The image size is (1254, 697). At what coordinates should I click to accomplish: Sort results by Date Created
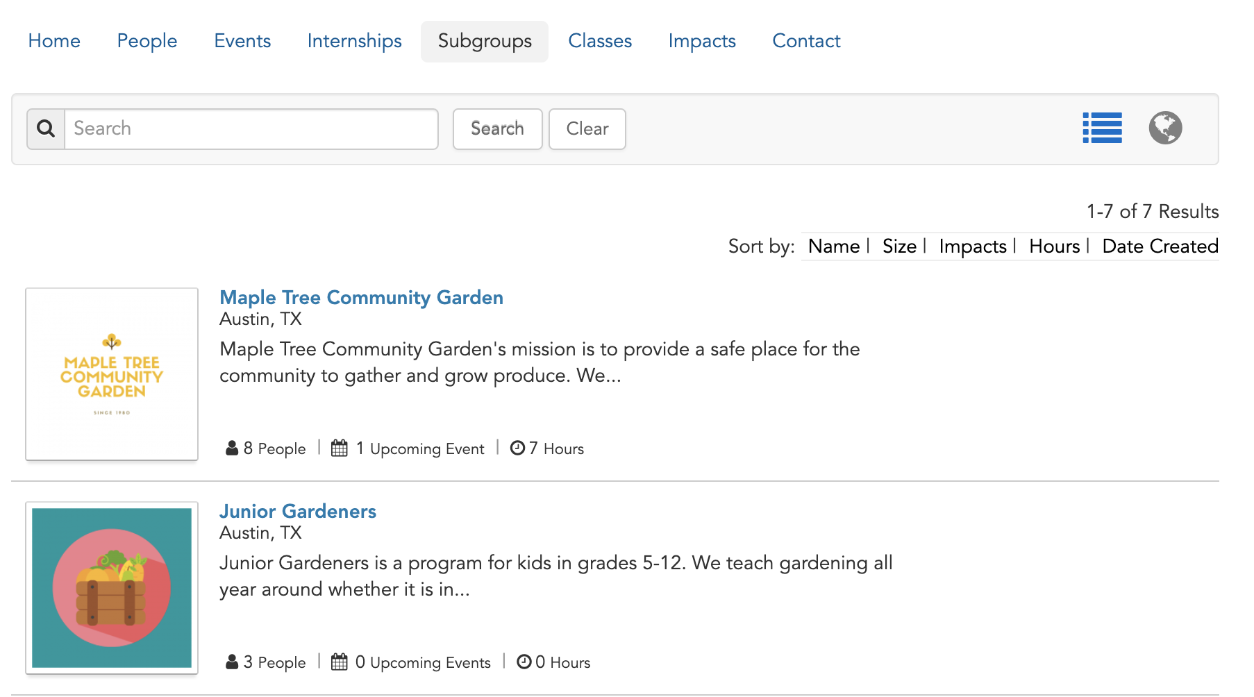click(x=1160, y=246)
